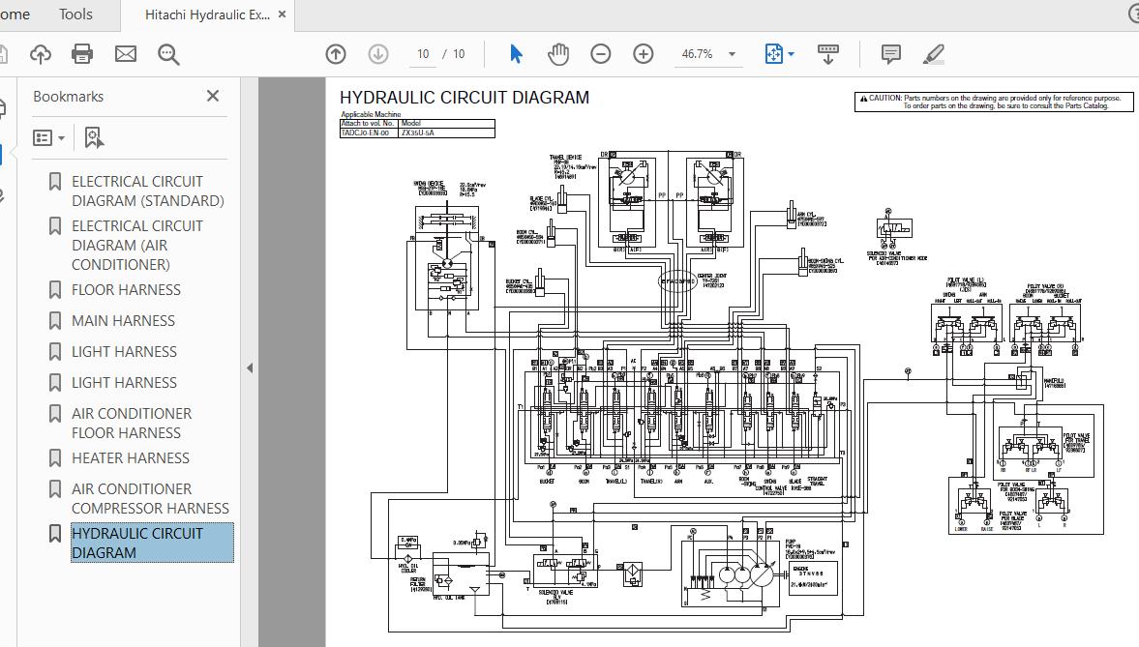The width and height of the screenshot is (1139, 647).
Task: Open the find text magnifier icon
Action: [168, 54]
